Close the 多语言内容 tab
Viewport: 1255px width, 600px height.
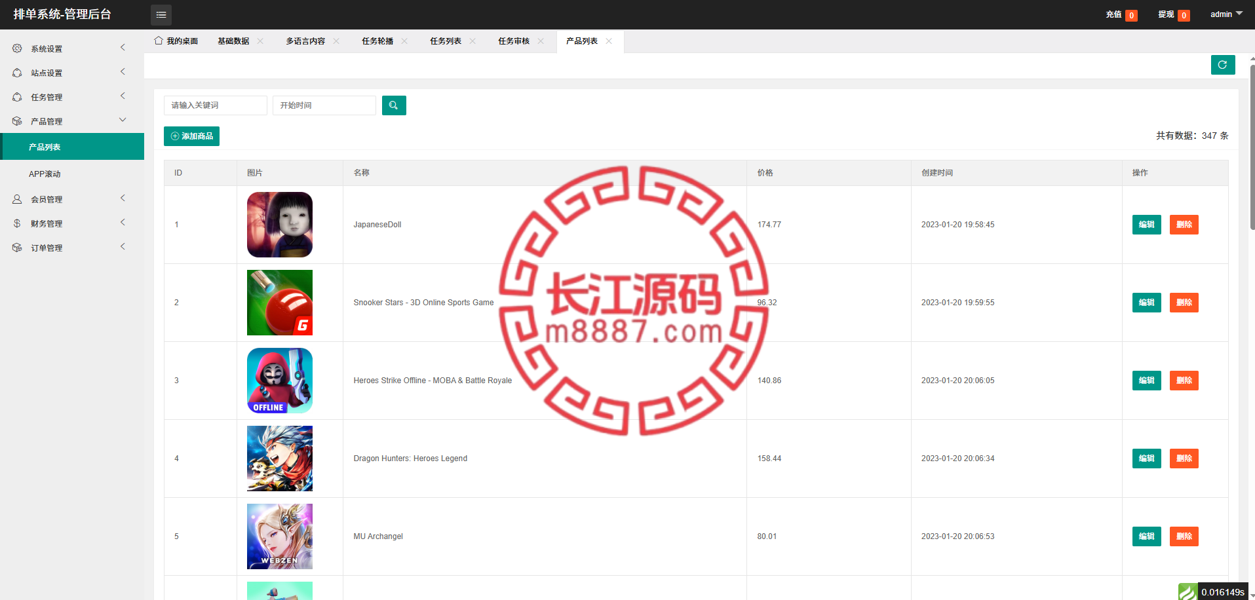tap(336, 41)
